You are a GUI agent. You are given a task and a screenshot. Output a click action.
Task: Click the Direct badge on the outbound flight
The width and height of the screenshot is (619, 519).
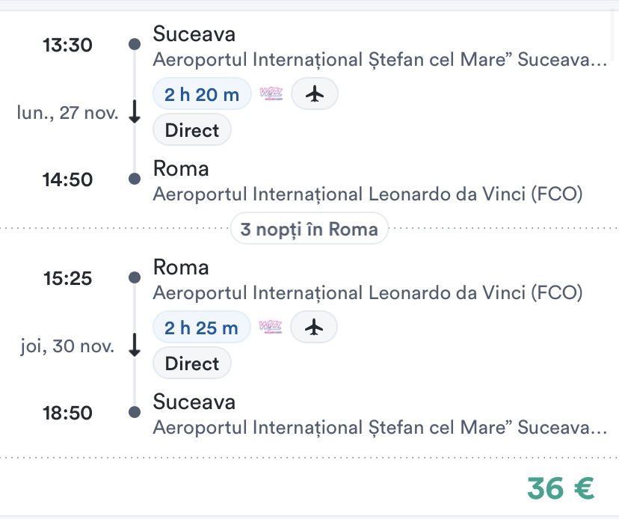pyautogui.click(x=192, y=130)
